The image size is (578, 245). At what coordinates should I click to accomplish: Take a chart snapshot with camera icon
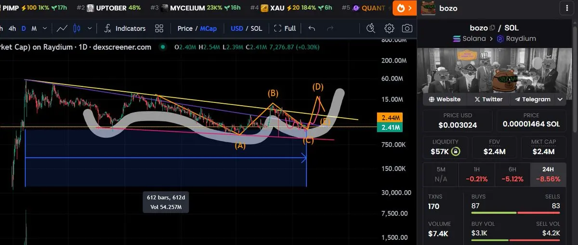(407, 28)
